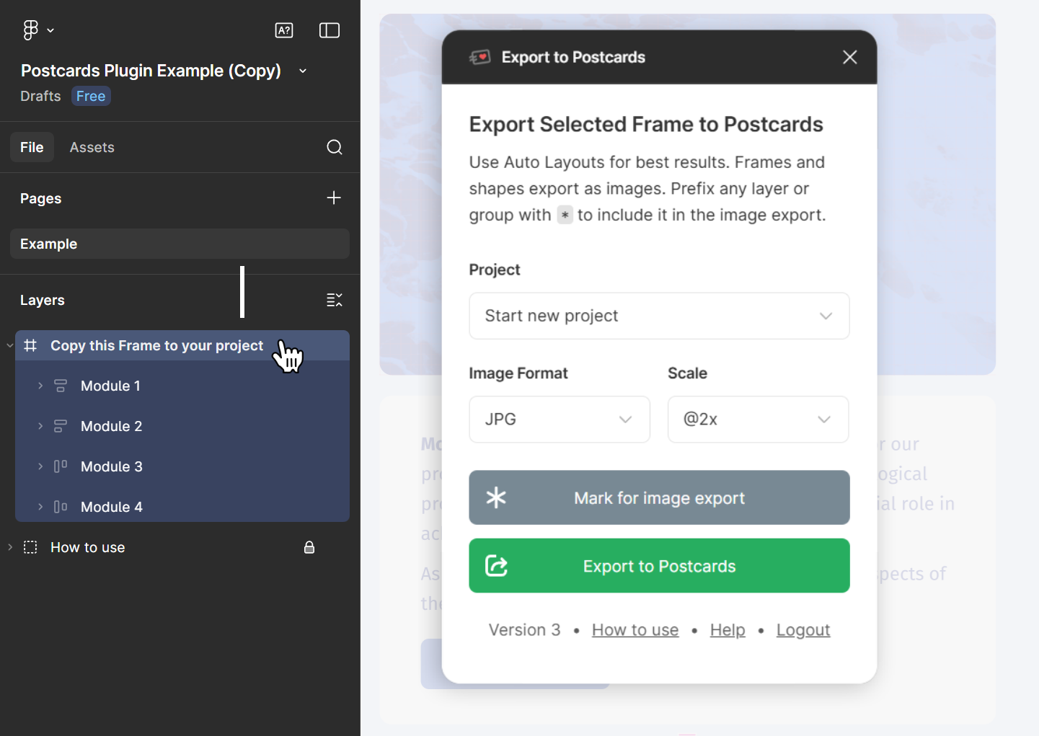The height and width of the screenshot is (736, 1039).
Task: Click Module 3 horizontal layout icon
Action: point(61,466)
